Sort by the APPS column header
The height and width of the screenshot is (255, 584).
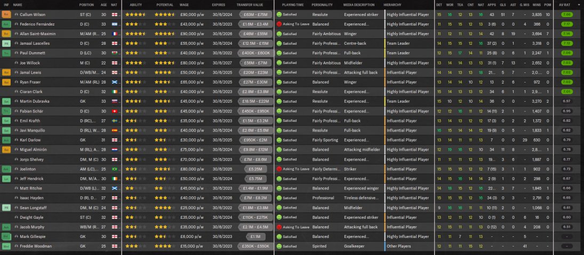(492, 5)
